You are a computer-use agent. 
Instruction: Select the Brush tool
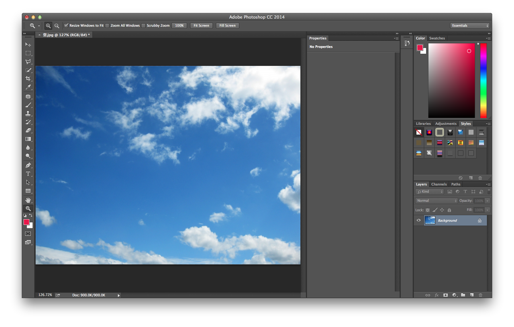pyautogui.click(x=28, y=105)
